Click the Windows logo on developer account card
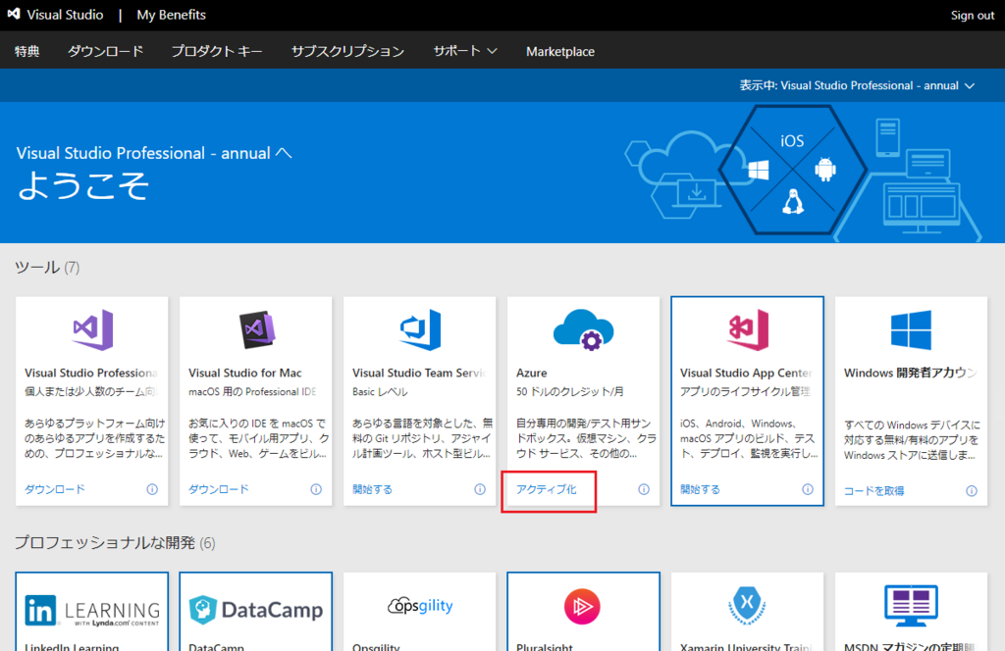 click(x=911, y=329)
